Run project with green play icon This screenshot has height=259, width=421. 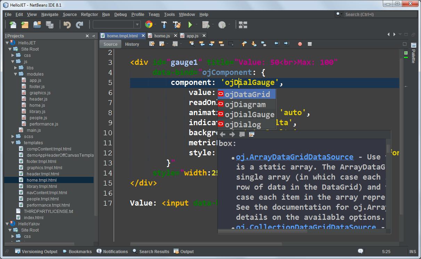point(190,25)
